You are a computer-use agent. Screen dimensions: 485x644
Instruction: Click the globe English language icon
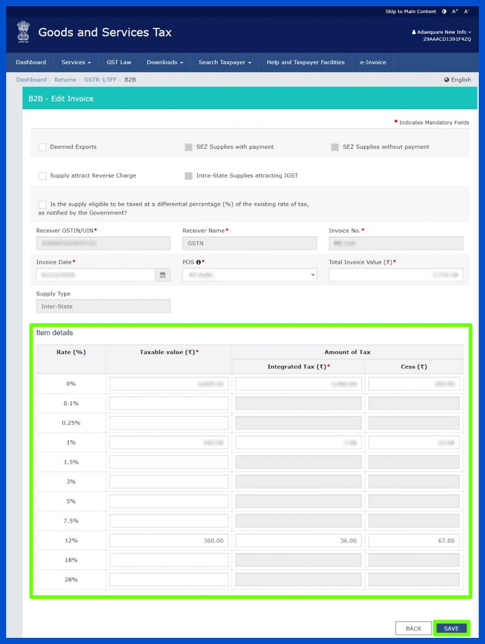click(x=446, y=80)
